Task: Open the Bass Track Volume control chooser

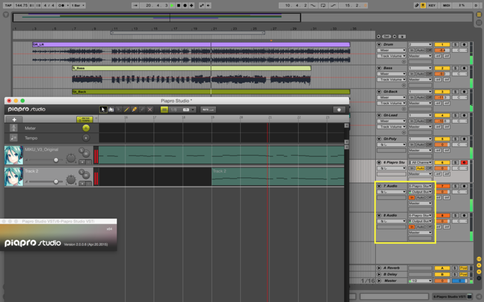Action: tap(391, 80)
